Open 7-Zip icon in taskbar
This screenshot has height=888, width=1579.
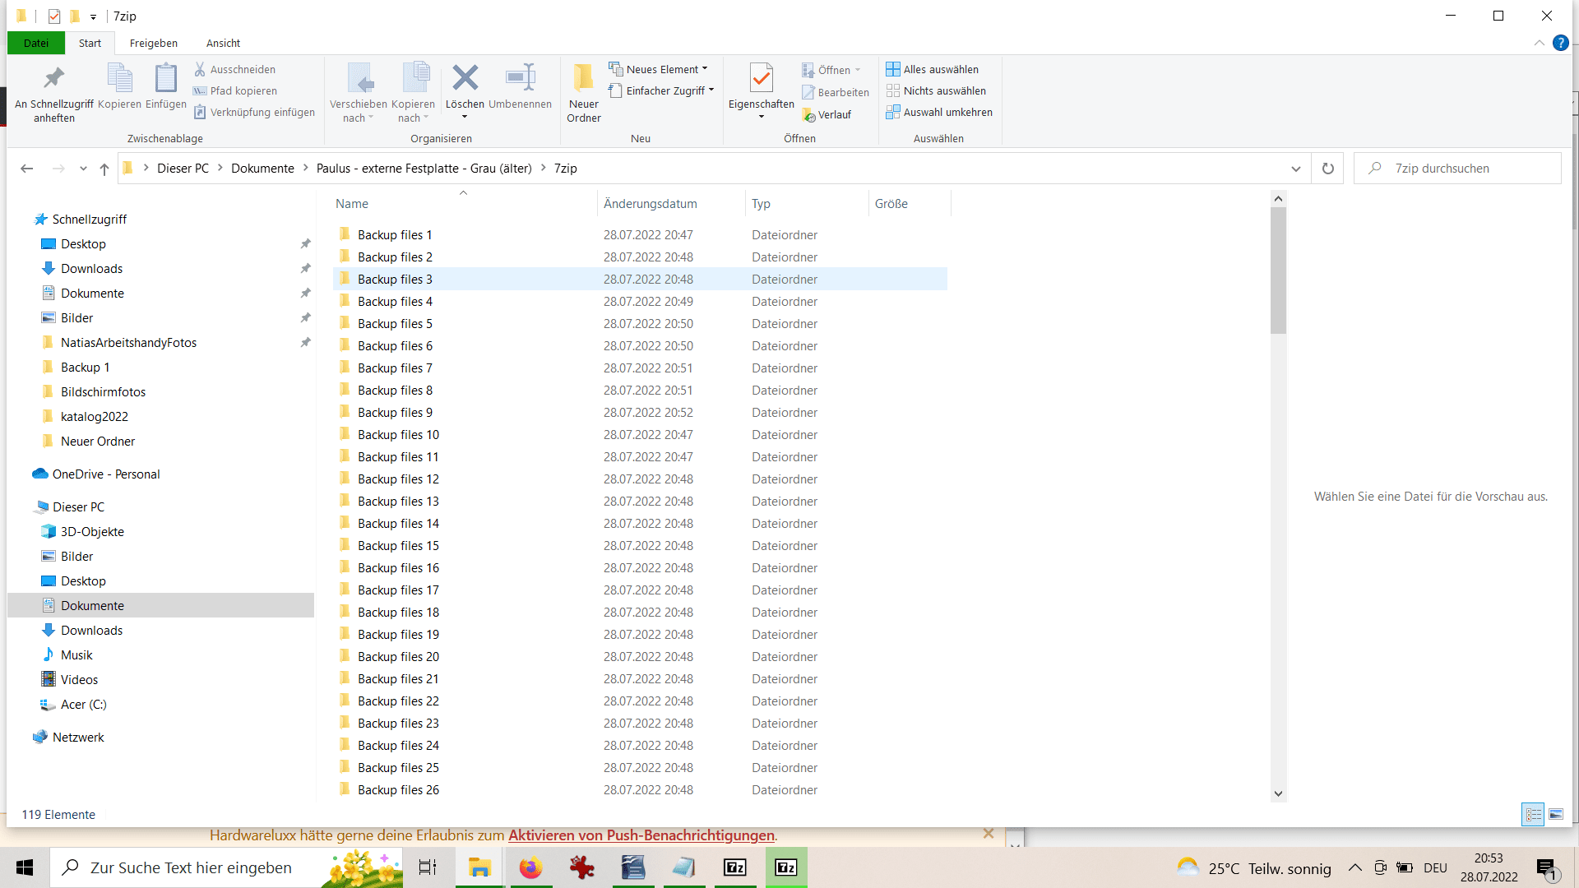tap(735, 867)
